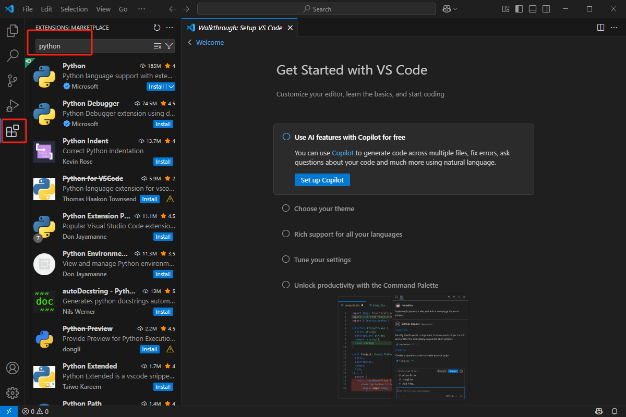Open the File menu

click(28, 9)
